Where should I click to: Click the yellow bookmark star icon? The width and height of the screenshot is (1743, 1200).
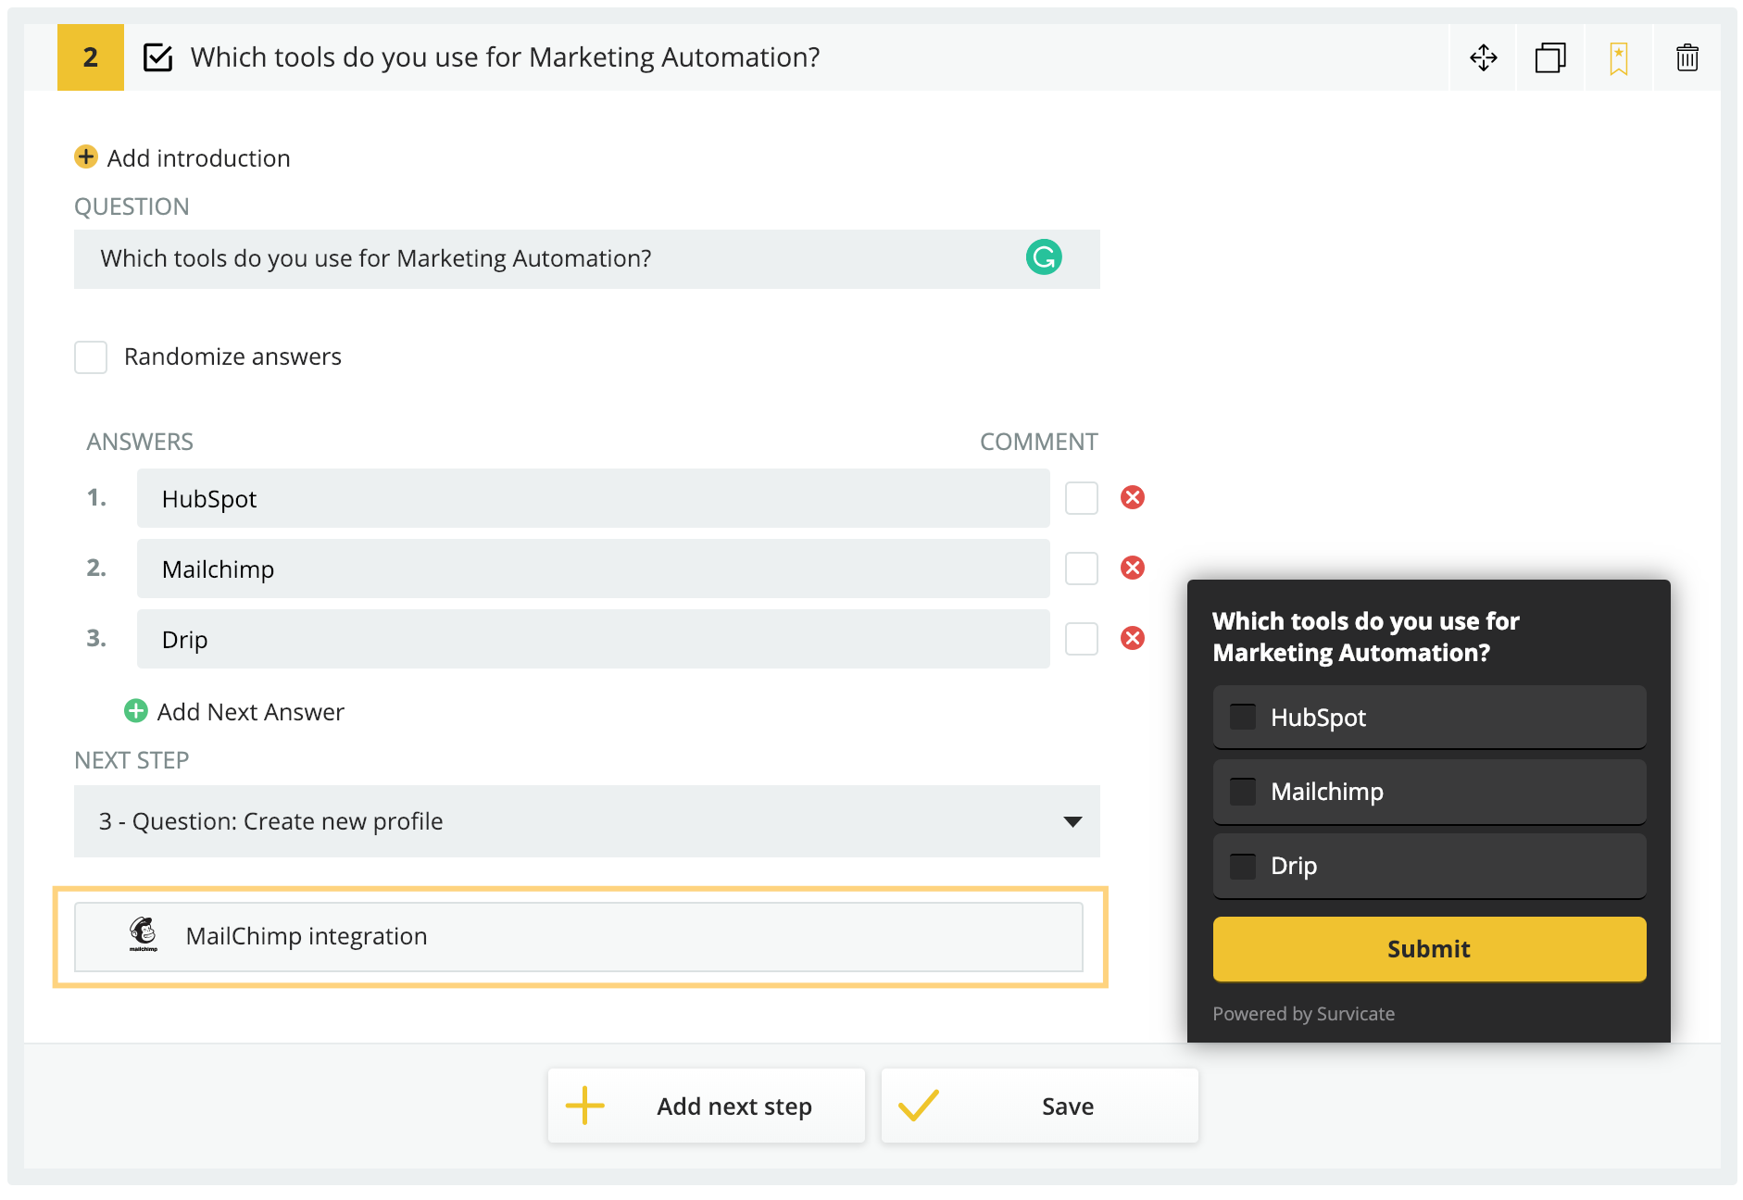tap(1618, 58)
